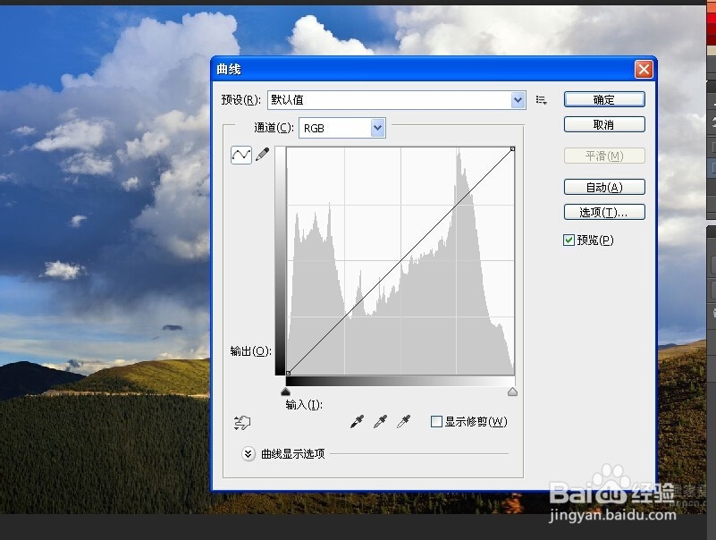Expand the 曲线显示选项 section
The image size is (716, 540).
[248, 454]
